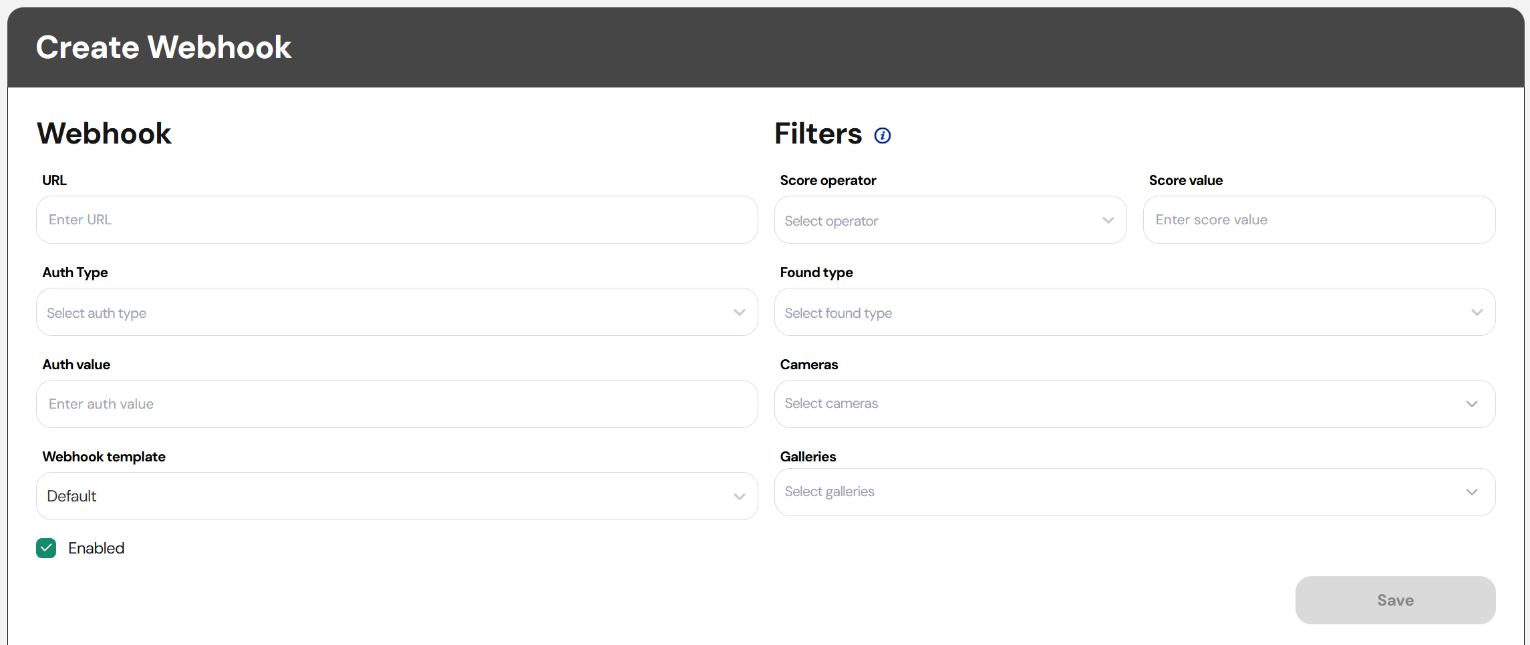Viewport: 1530px width, 645px height.
Task: Toggle the Enabled checkbox
Action: tap(46, 548)
